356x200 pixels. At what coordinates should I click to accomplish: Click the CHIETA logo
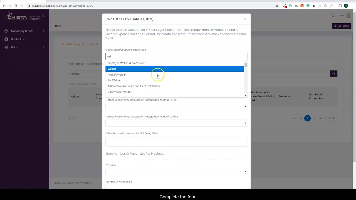click(x=17, y=17)
